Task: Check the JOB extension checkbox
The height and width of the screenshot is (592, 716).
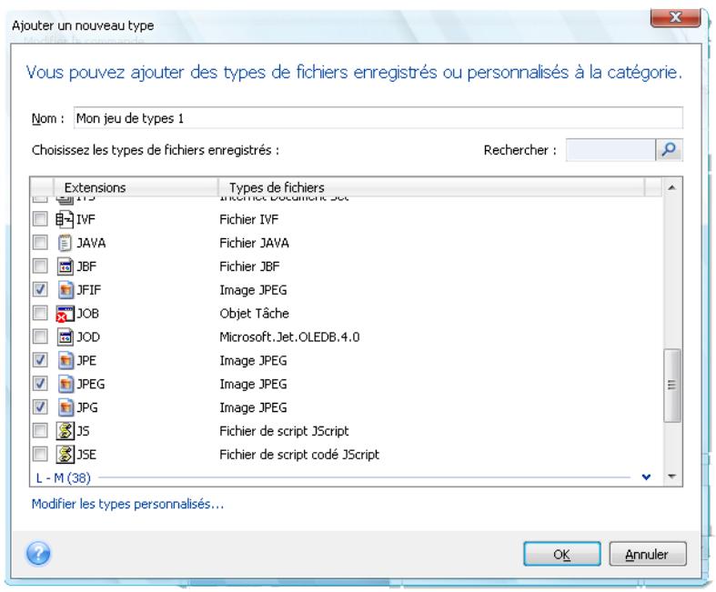Action: coord(40,313)
